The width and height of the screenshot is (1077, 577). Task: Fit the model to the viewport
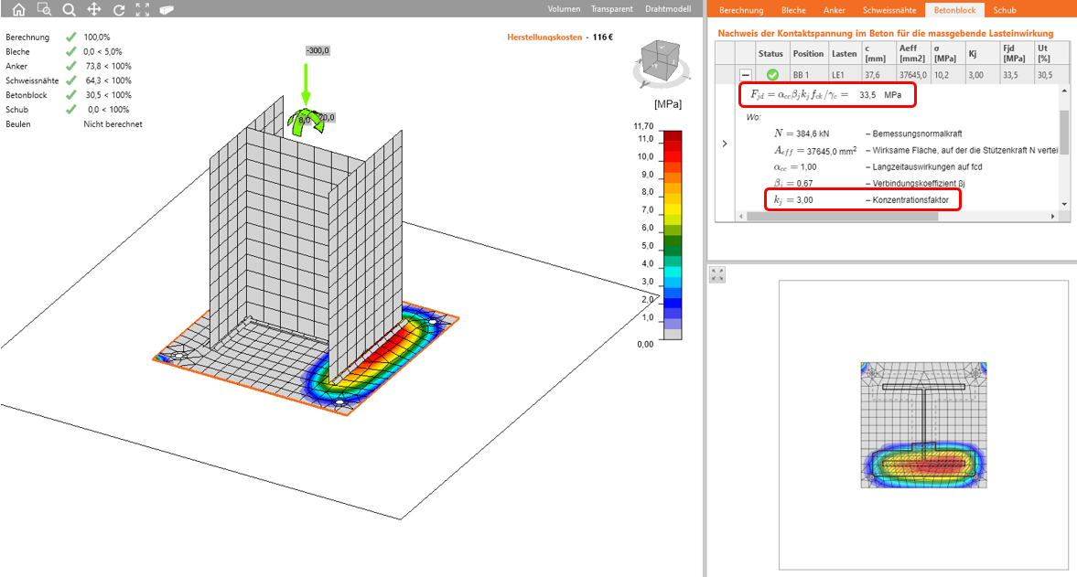tap(142, 10)
